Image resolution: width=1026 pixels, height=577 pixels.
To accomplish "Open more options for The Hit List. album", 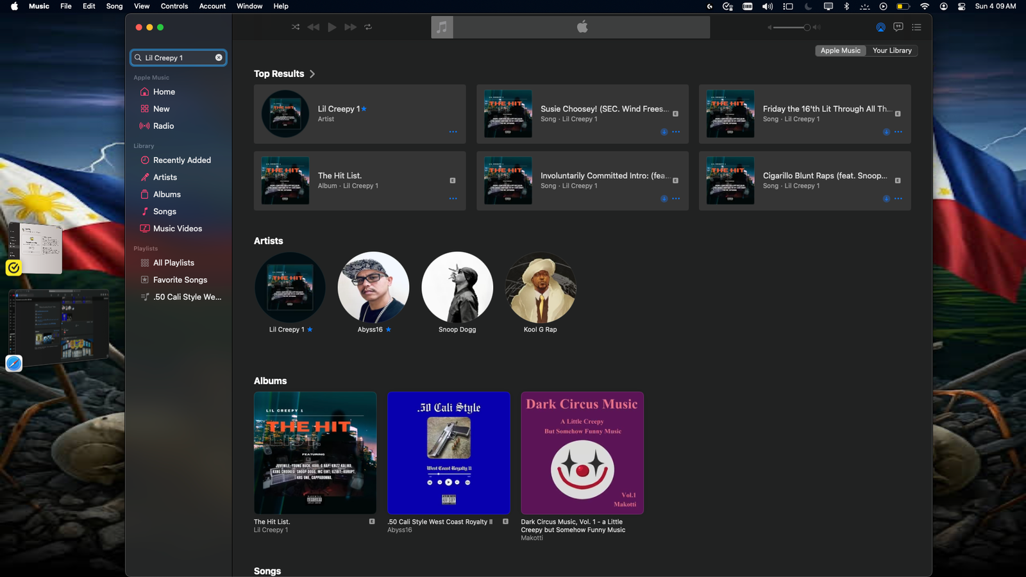I will [x=453, y=199].
